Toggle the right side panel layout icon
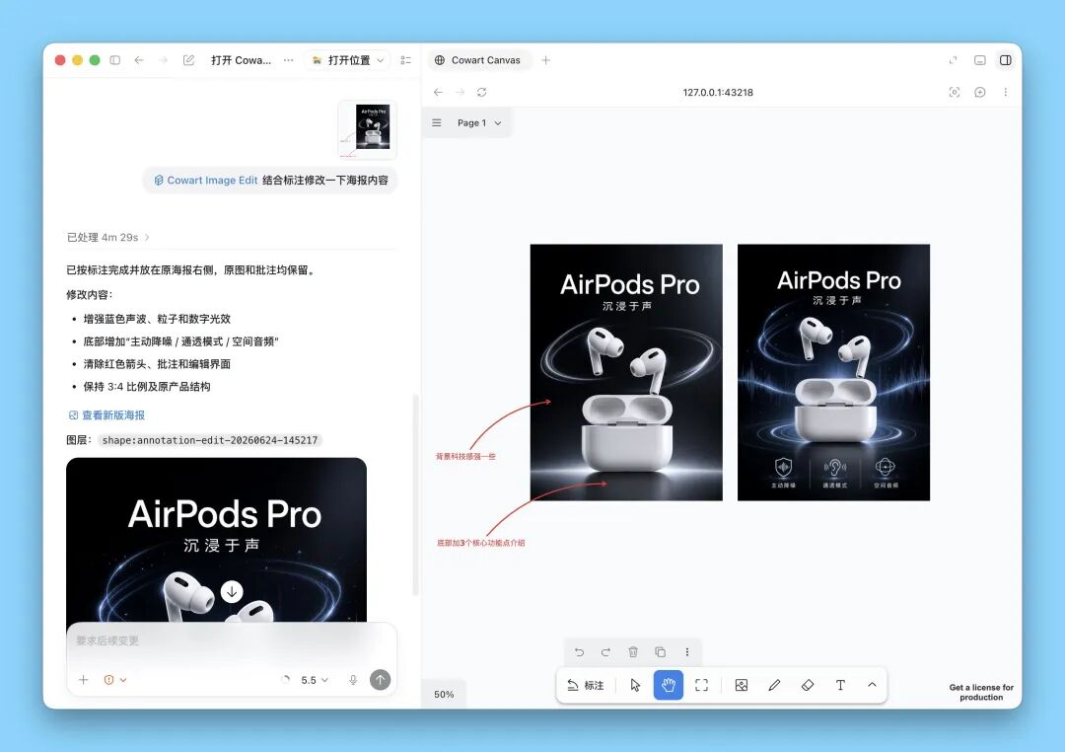1065x752 pixels. pyautogui.click(x=1005, y=60)
